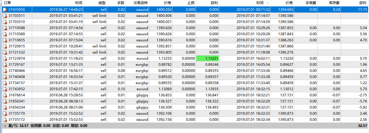
Task: Click the take profit 136.522 cell
Action: click(x=211, y=101)
